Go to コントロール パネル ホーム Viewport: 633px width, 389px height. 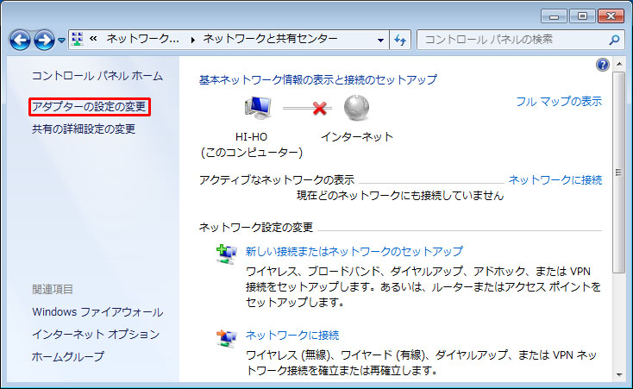[x=97, y=76]
